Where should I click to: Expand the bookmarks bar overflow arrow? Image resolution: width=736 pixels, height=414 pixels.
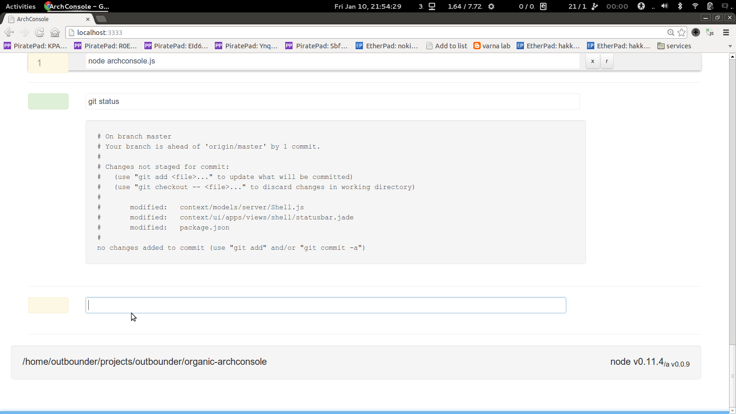point(730,46)
